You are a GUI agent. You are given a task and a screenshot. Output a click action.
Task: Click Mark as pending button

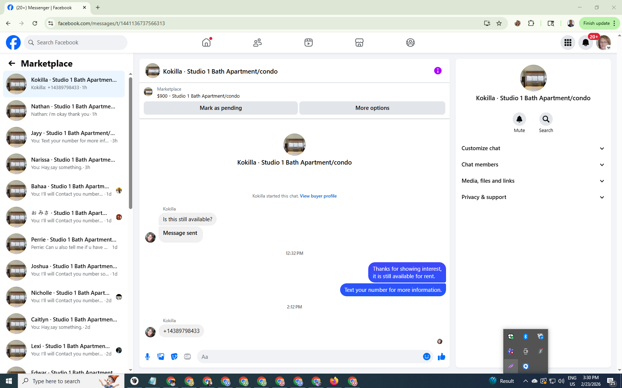pyautogui.click(x=221, y=108)
